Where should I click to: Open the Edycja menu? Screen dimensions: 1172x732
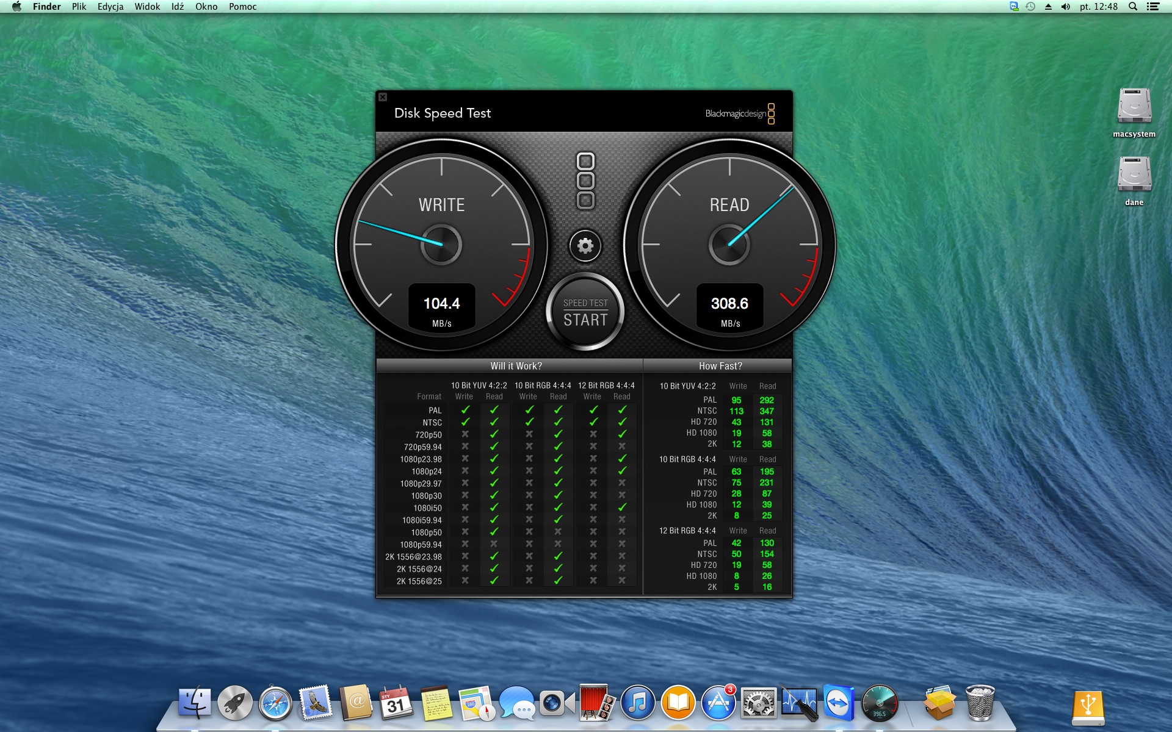click(110, 7)
